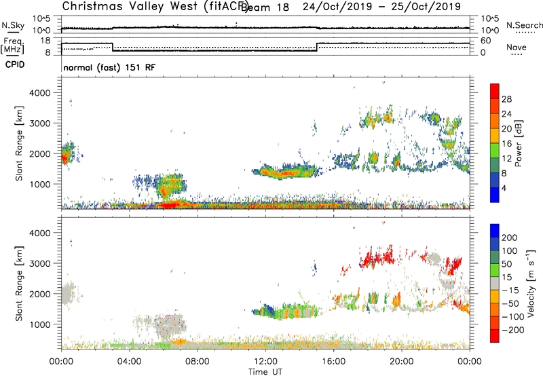Click the 200 label on velocity colorbar
The width and height of the screenshot is (543, 376).
pyautogui.click(x=510, y=238)
